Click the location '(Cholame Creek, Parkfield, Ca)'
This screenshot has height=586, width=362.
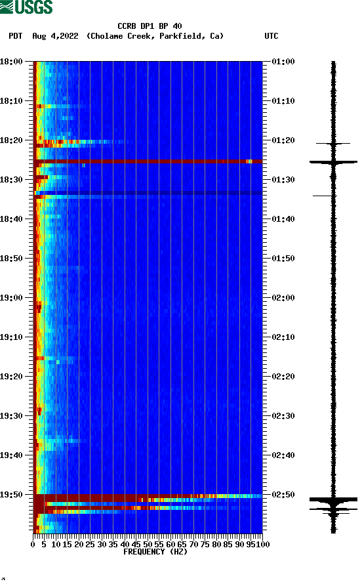pyautogui.click(x=155, y=36)
